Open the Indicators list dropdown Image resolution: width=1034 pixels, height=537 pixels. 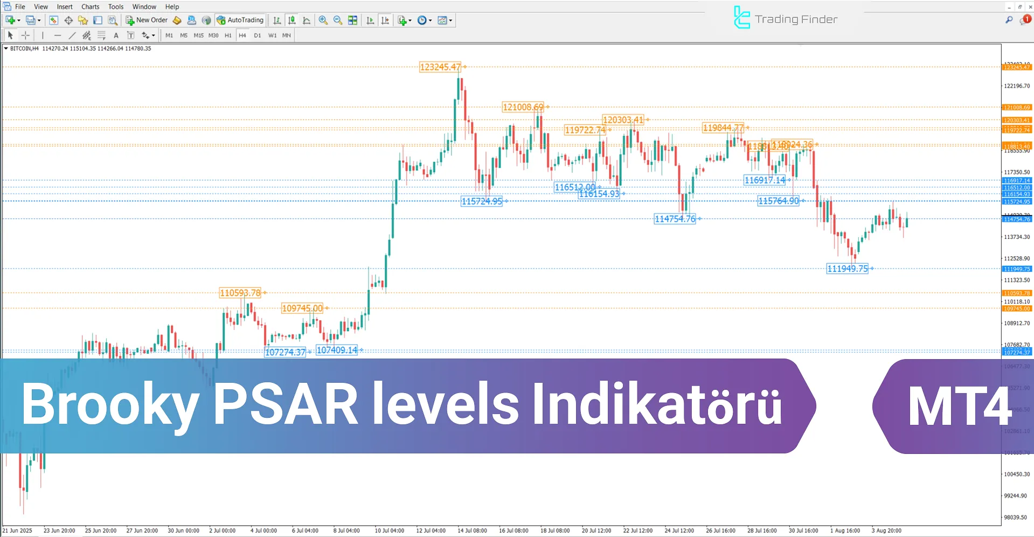(x=403, y=20)
